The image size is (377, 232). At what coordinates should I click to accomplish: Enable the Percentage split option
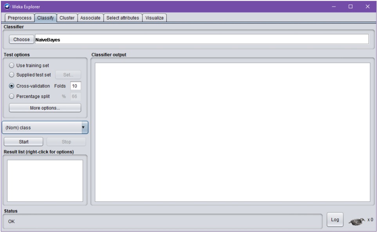(x=12, y=96)
